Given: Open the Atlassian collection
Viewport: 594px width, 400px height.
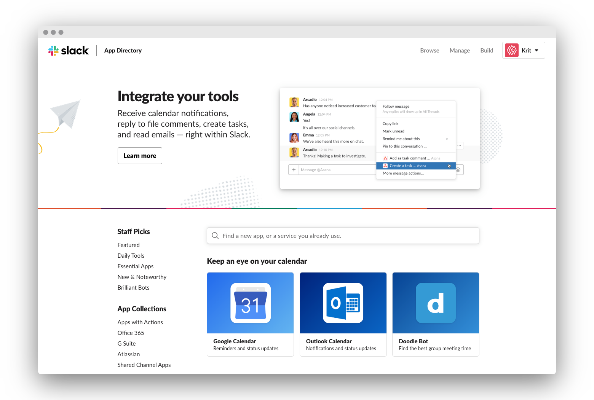Looking at the screenshot, I should 129,354.
